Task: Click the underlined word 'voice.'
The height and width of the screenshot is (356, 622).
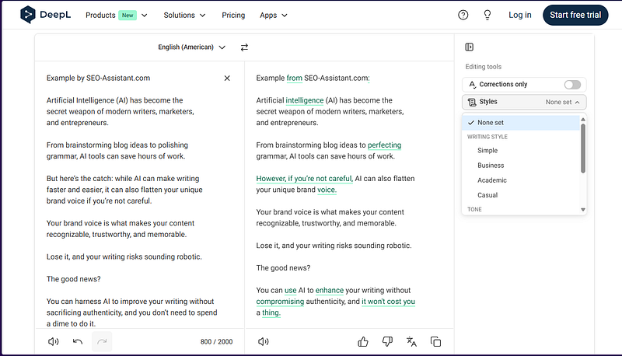Action: [x=327, y=190]
